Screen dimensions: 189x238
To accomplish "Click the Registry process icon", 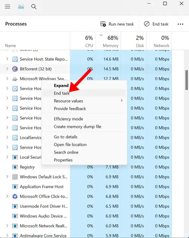I will pos(15,167).
